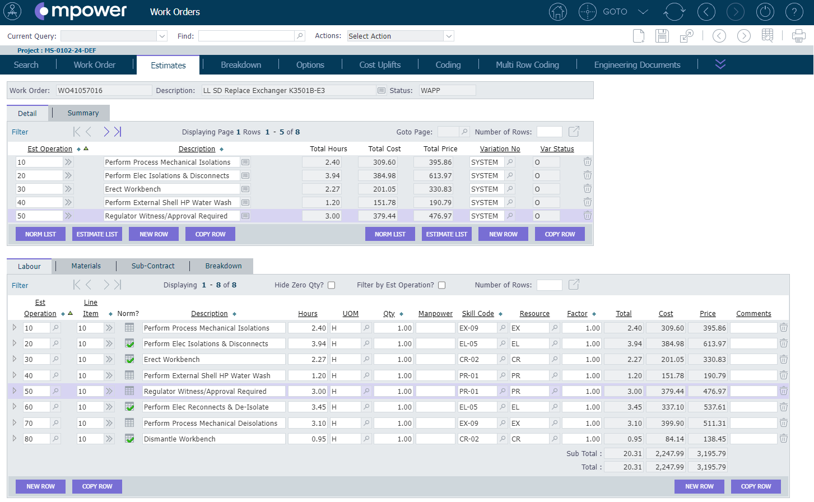Enable Filter by Est Operation
The image size is (814, 502).
pos(442,285)
